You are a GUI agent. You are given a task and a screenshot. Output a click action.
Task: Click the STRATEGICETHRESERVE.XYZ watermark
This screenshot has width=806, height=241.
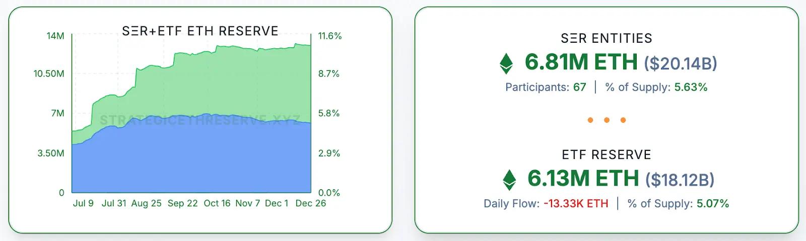click(x=200, y=120)
